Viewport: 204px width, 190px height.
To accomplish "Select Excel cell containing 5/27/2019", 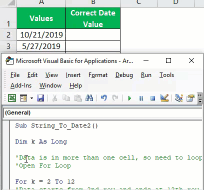I will tap(41, 46).
